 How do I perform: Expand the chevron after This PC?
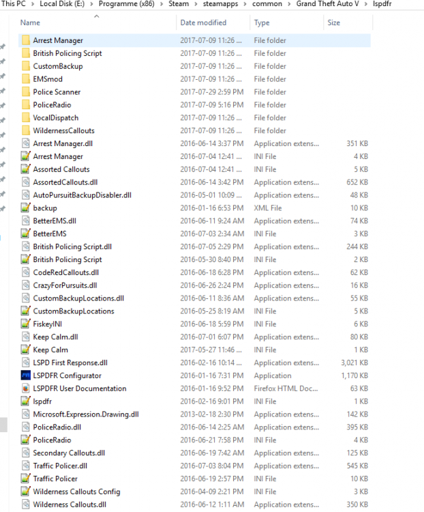click(33, 4)
